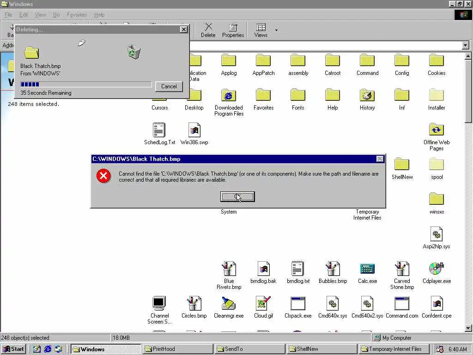Open the Help menu
The height and width of the screenshot is (355, 473).
tap(99, 15)
